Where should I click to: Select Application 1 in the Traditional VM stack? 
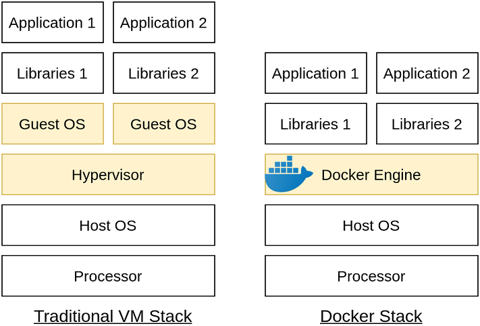pos(53,22)
